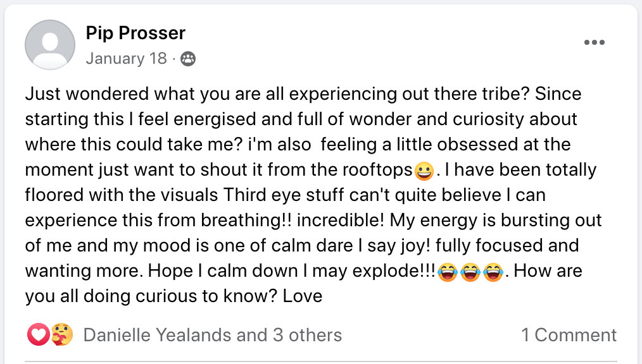Click the word "energised" in the post
This screenshot has width=642, height=364.
pyautogui.click(x=201, y=119)
